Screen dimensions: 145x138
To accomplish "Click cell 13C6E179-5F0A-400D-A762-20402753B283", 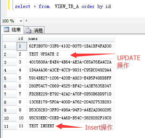I will point(71,102).
